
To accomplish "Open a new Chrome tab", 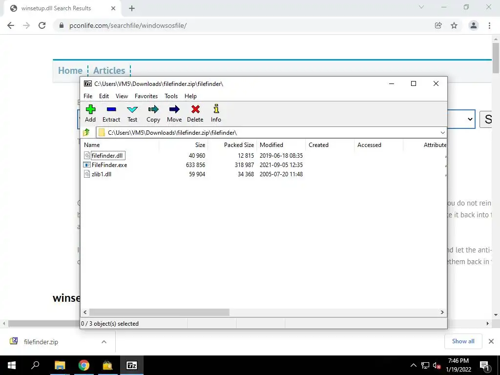I will (132, 8).
